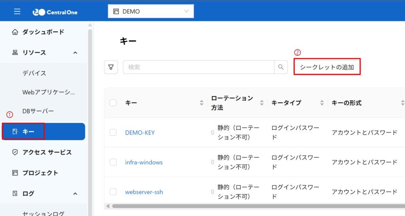Open the DEMO project dropdown

(151, 11)
